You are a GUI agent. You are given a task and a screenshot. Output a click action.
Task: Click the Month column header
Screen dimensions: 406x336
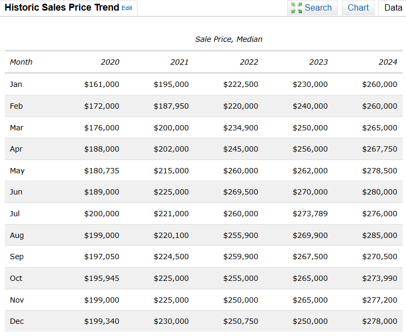(21, 62)
